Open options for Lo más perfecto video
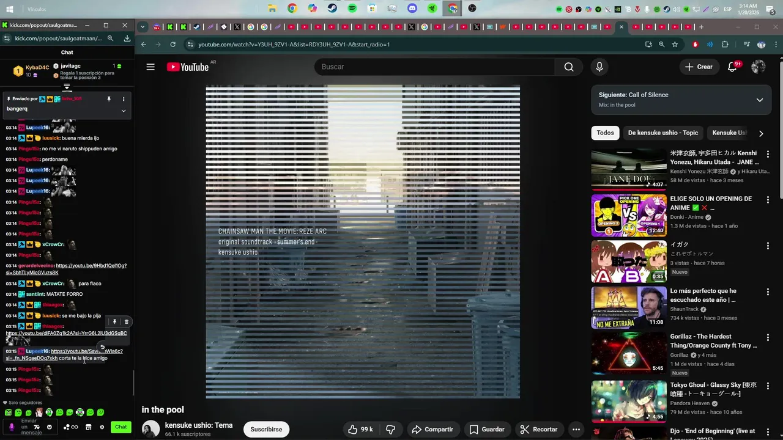Image resolution: width=783 pixels, height=440 pixels. click(x=768, y=291)
